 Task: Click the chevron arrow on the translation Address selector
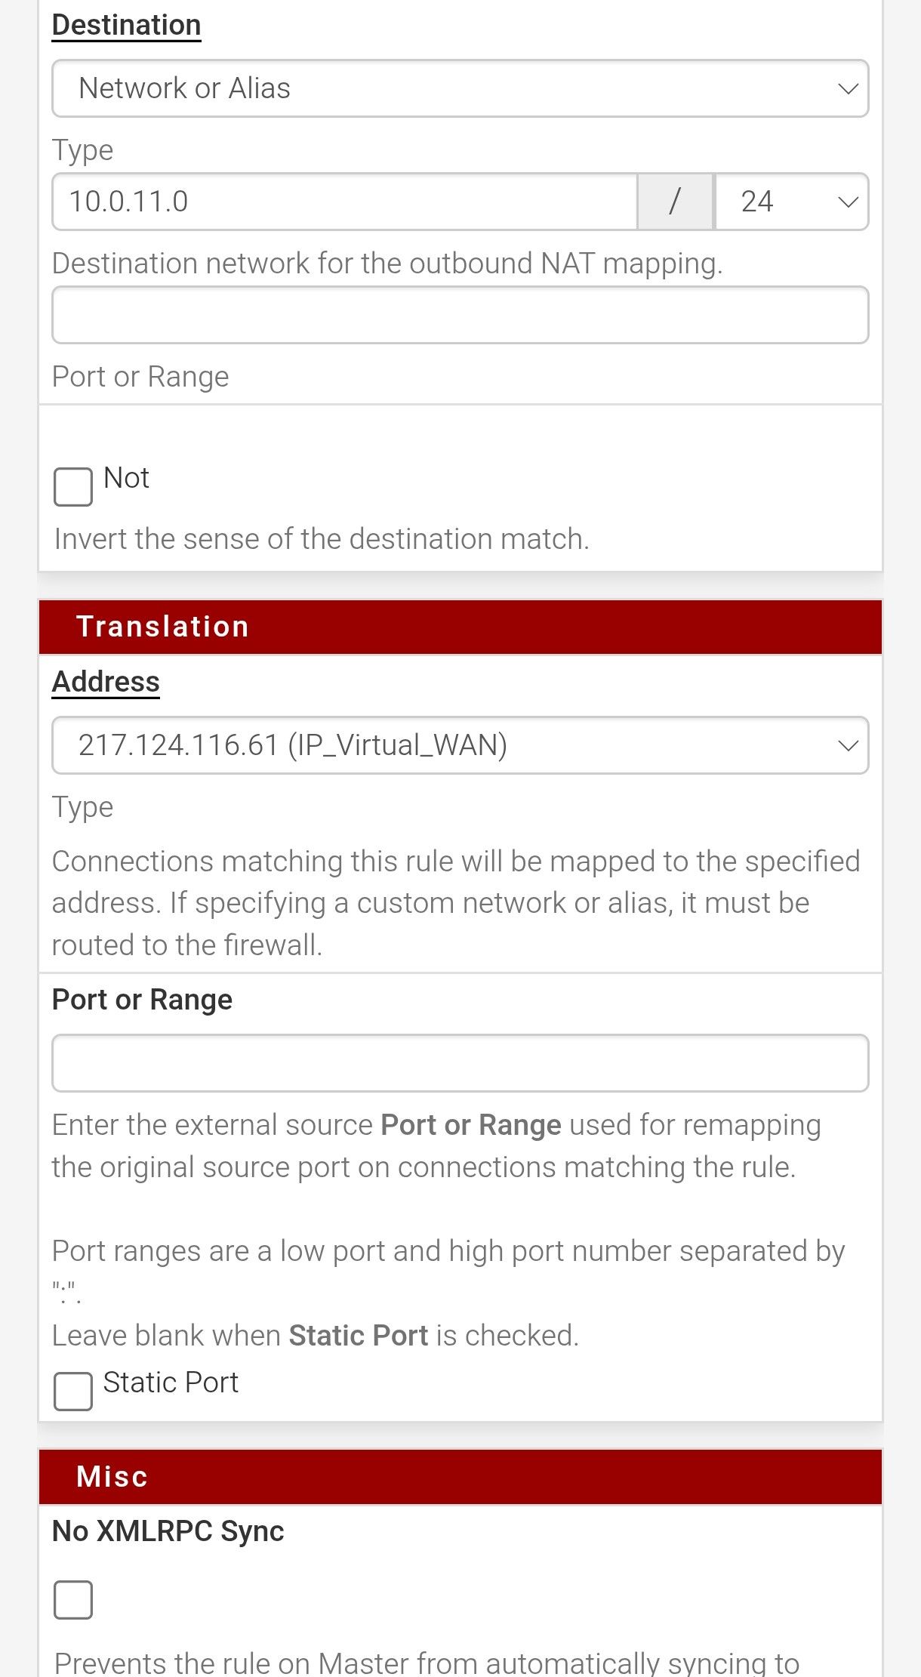[848, 746]
